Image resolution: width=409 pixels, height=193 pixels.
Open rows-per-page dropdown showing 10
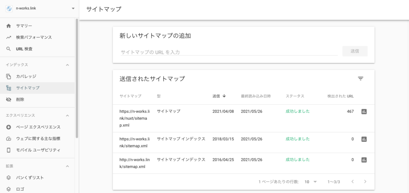point(310,182)
